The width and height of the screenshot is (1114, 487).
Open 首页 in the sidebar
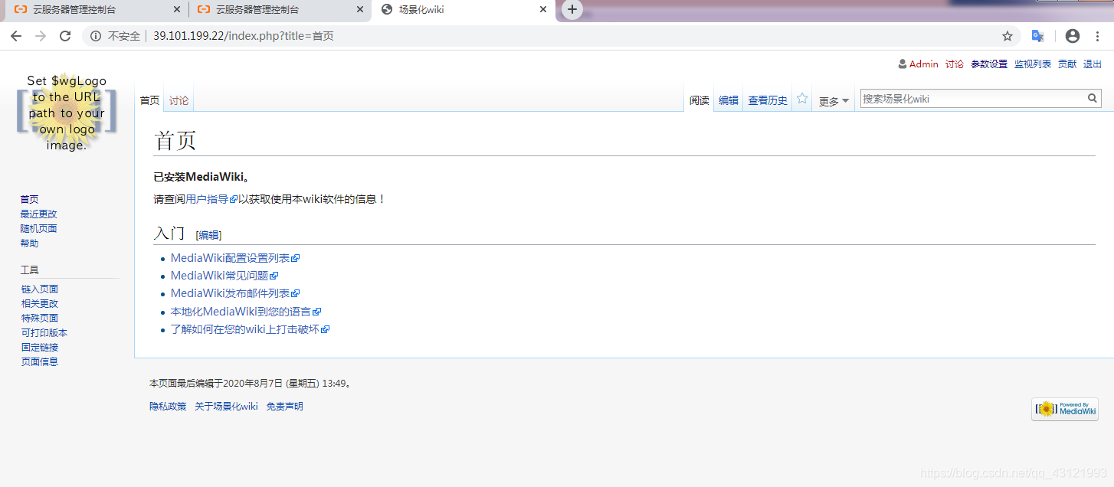[x=29, y=199]
